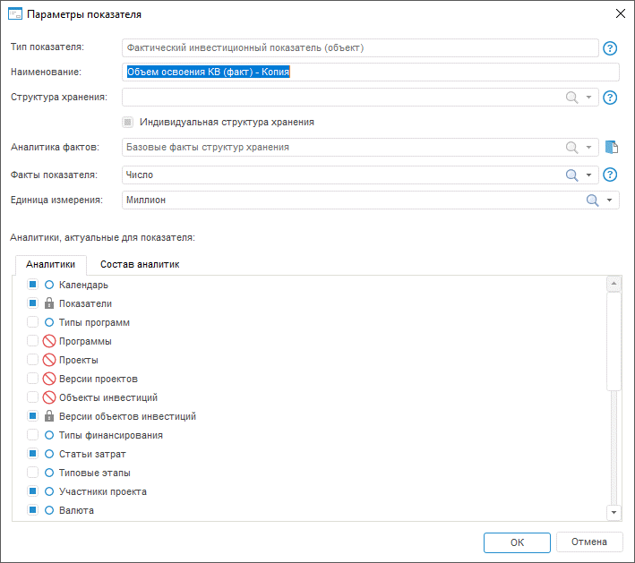The height and width of the screenshot is (563, 635).
Task: Open the Аналитика фактов document icon
Action: (612, 148)
